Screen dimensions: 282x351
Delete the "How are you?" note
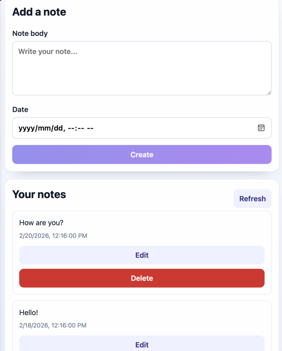tap(142, 278)
